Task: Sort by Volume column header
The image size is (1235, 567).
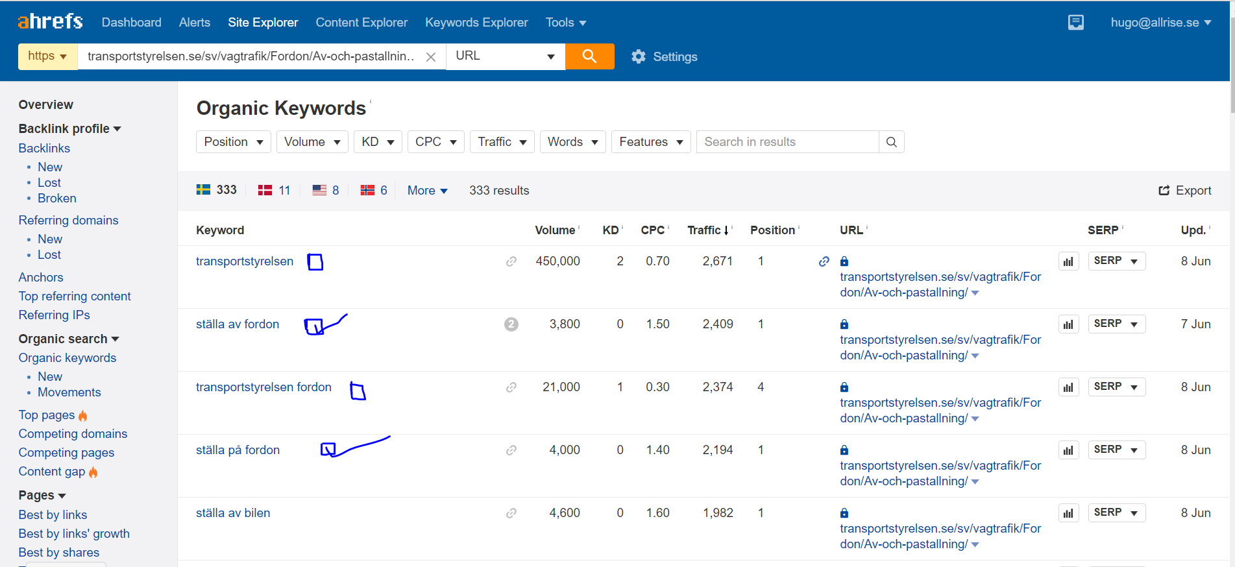Action: coord(555,230)
